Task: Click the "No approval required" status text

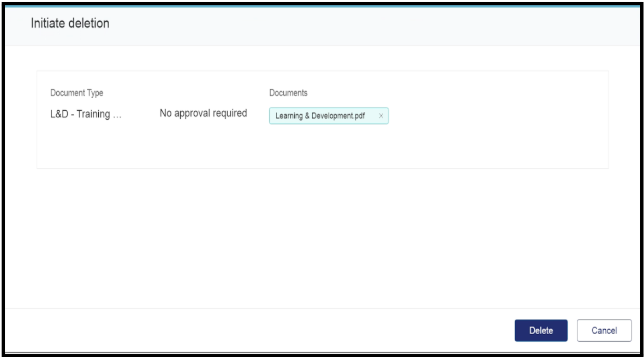Action: click(x=203, y=113)
